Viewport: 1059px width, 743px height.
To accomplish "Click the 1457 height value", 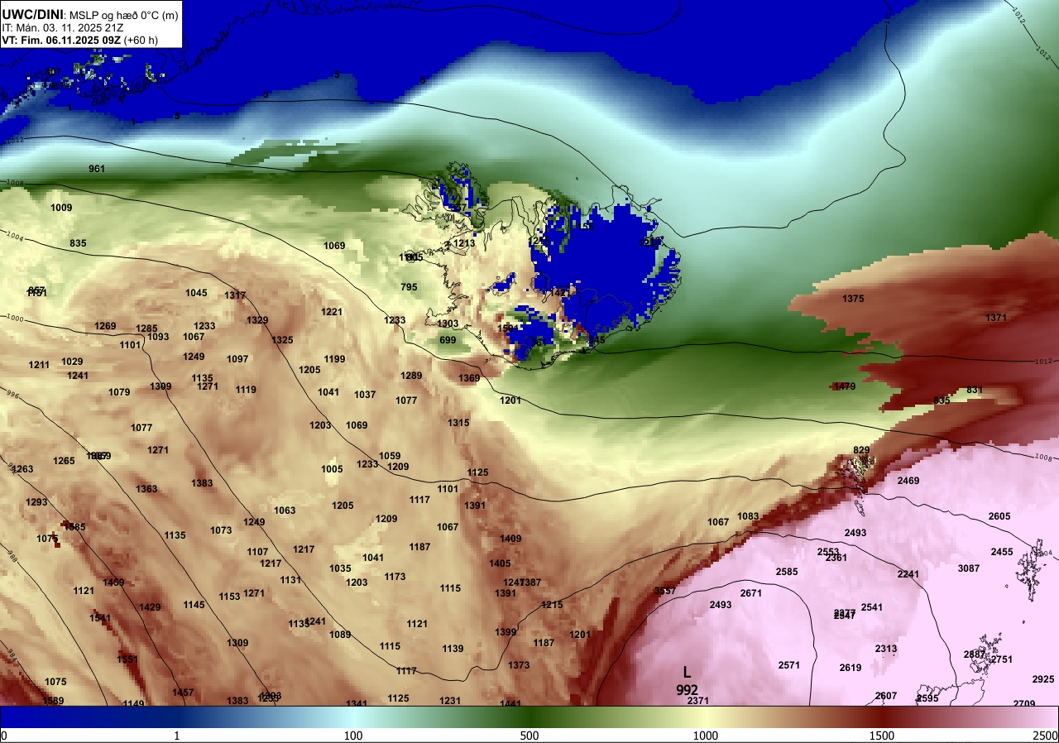I will point(183,693).
